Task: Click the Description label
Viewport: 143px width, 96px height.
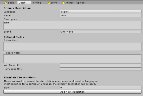Action: [10, 19]
